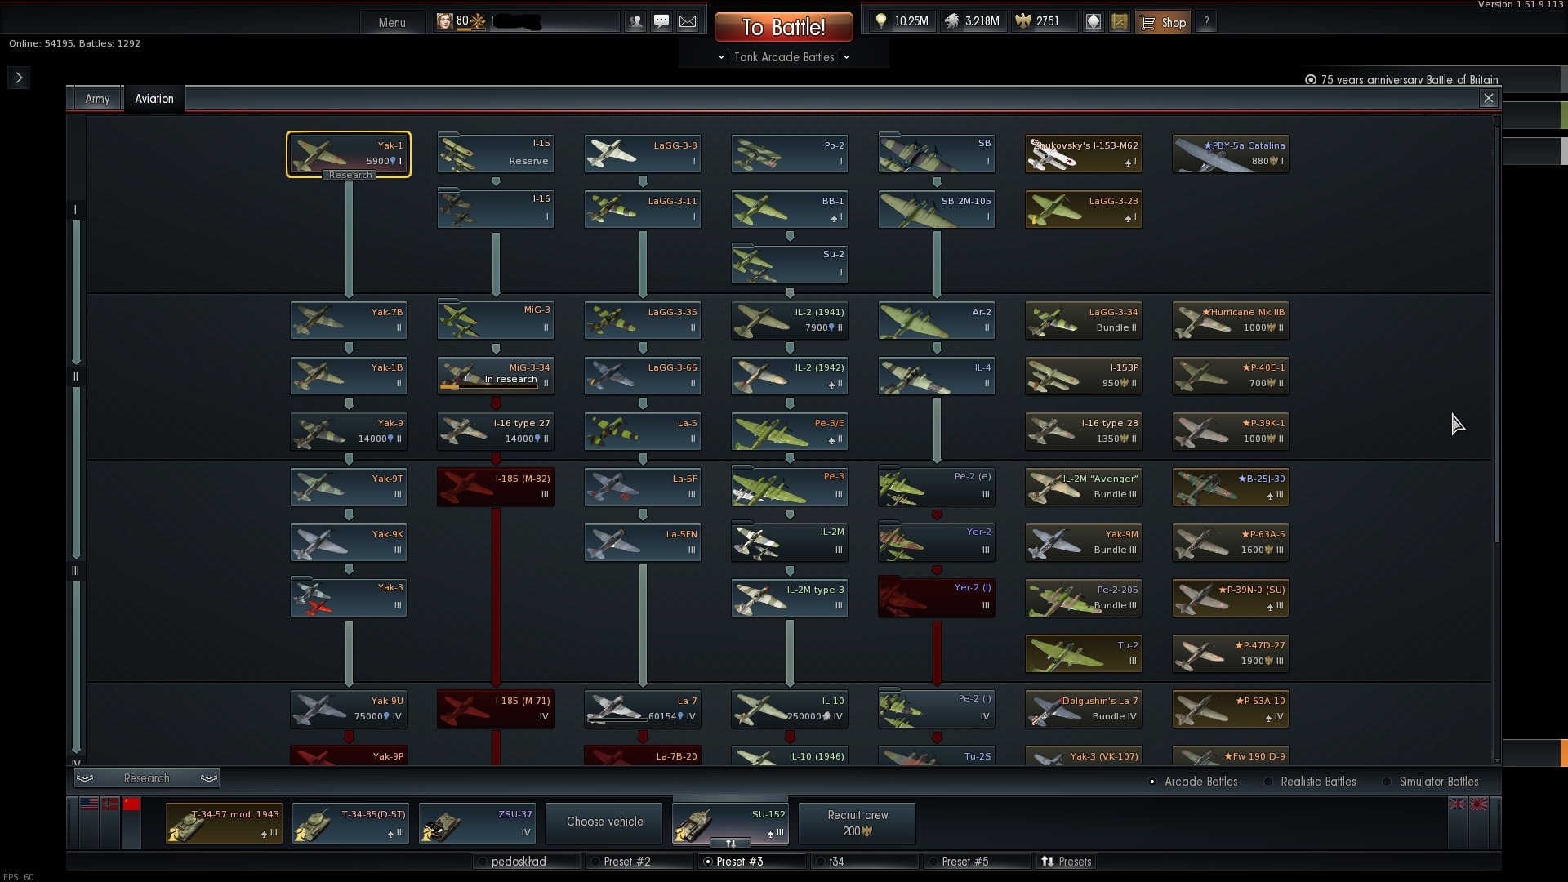Select the Pe-3/E aircraft card

pyautogui.click(x=790, y=431)
